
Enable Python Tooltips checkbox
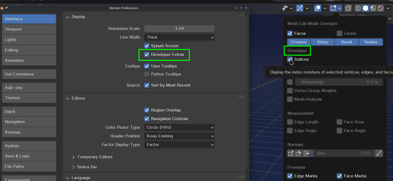[147, 74]
